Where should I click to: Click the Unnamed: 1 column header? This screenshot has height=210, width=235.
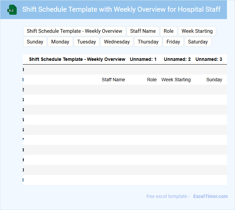pos(143,59)
